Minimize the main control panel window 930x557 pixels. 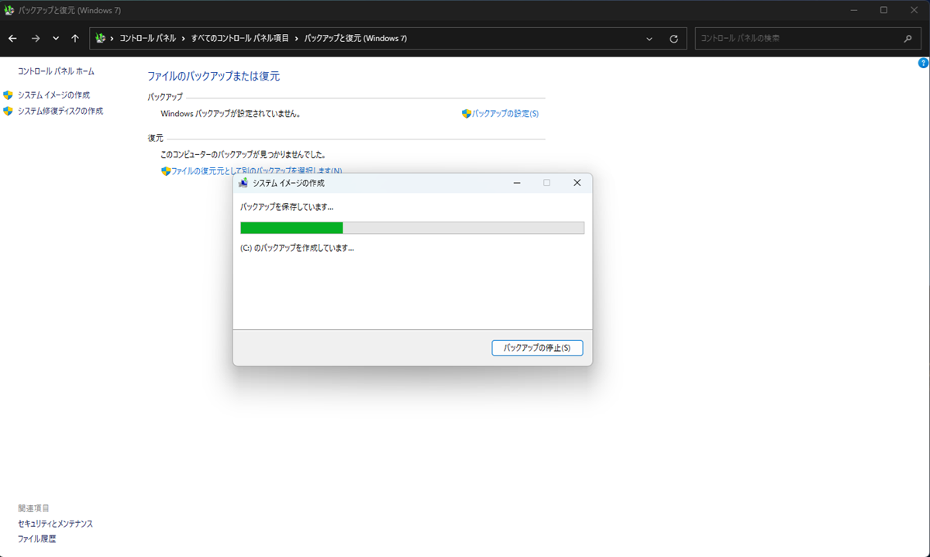click(x=853, y=10)
